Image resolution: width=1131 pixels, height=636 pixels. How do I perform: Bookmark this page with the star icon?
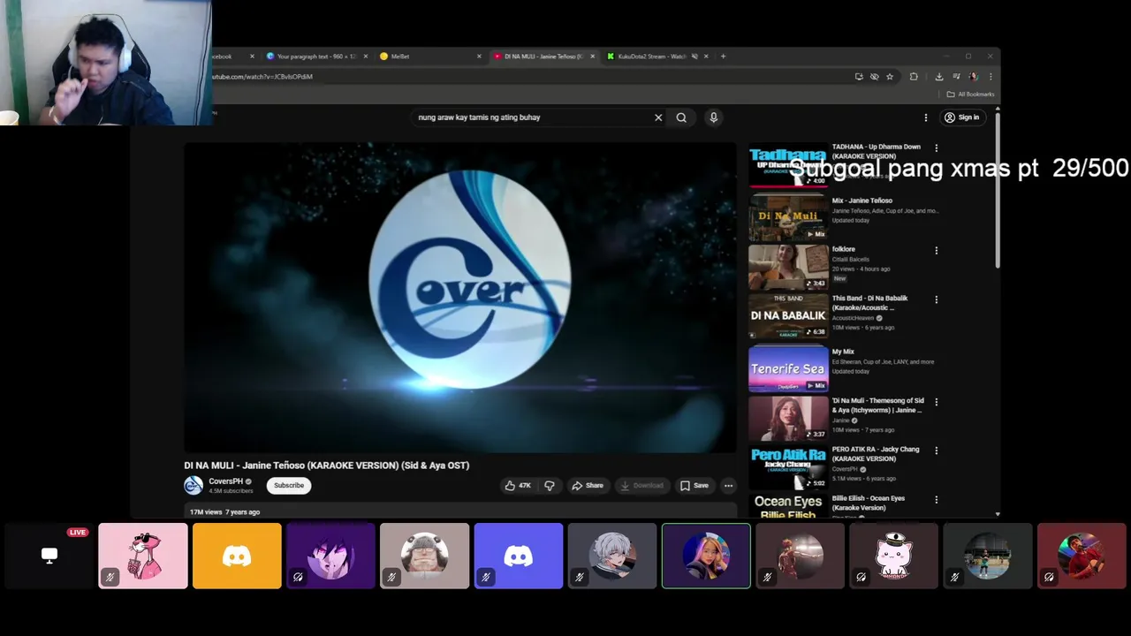pos(890,77)
